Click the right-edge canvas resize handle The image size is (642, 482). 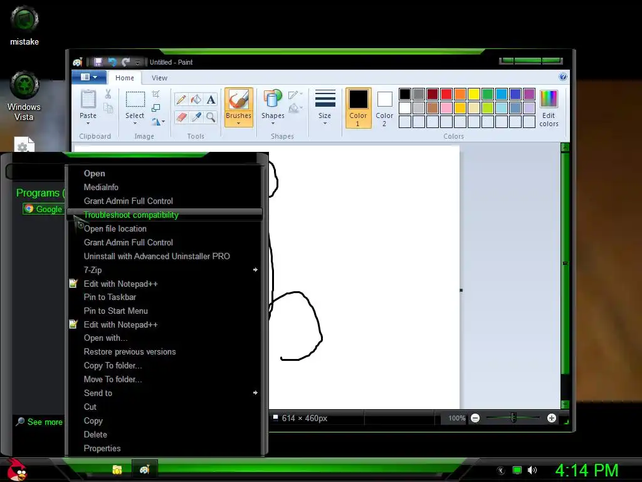pyautogui.click(x=461, y=290)
